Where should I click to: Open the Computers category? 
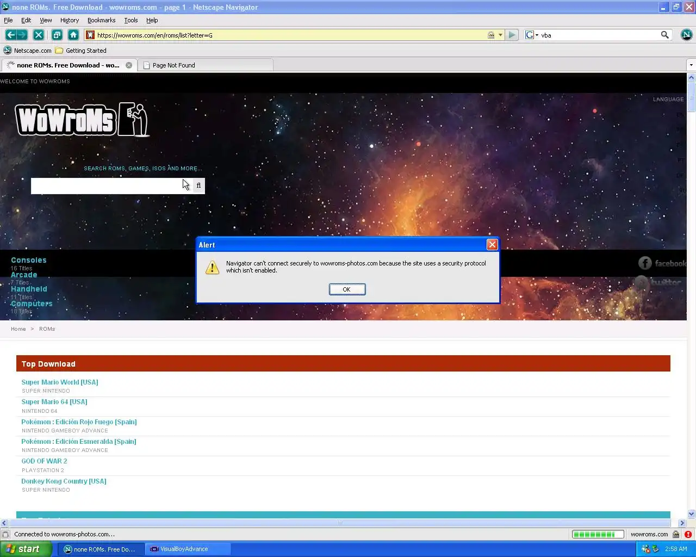coord(32,304)
